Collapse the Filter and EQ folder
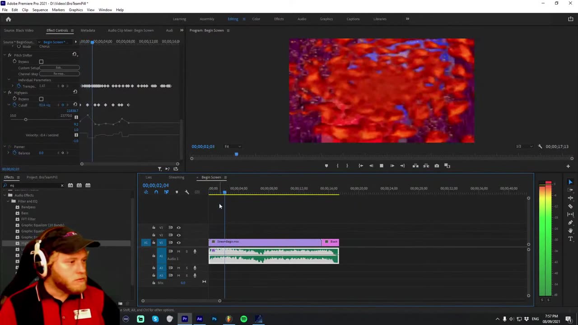The height and width of the screenshot is (325, 578). (9, 201)
